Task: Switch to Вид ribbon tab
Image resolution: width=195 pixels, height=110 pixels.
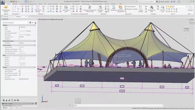Action: click(45, 4)
